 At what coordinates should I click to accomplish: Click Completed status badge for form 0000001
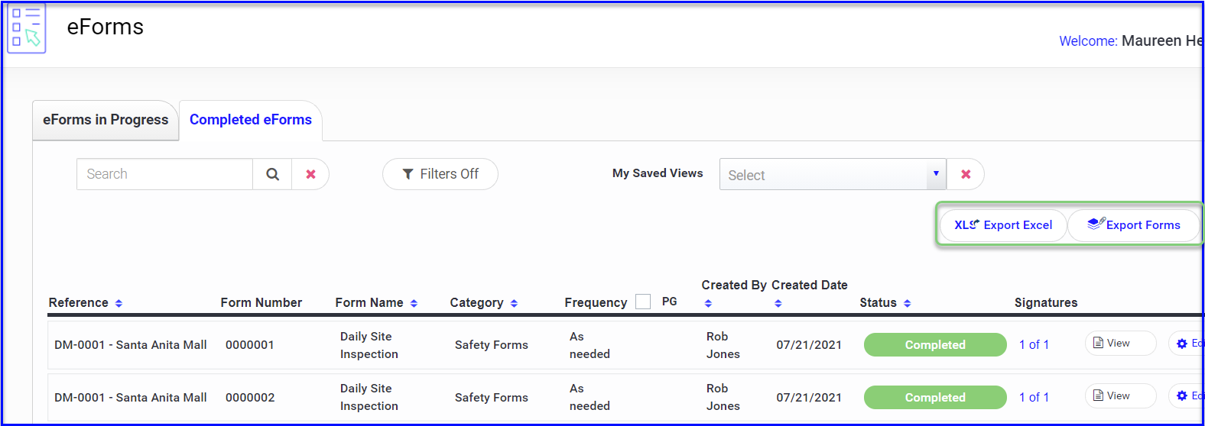click(x=935, y=345)
